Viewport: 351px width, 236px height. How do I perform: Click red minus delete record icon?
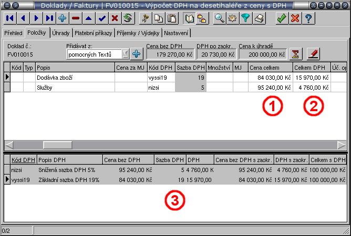[76, 19]
